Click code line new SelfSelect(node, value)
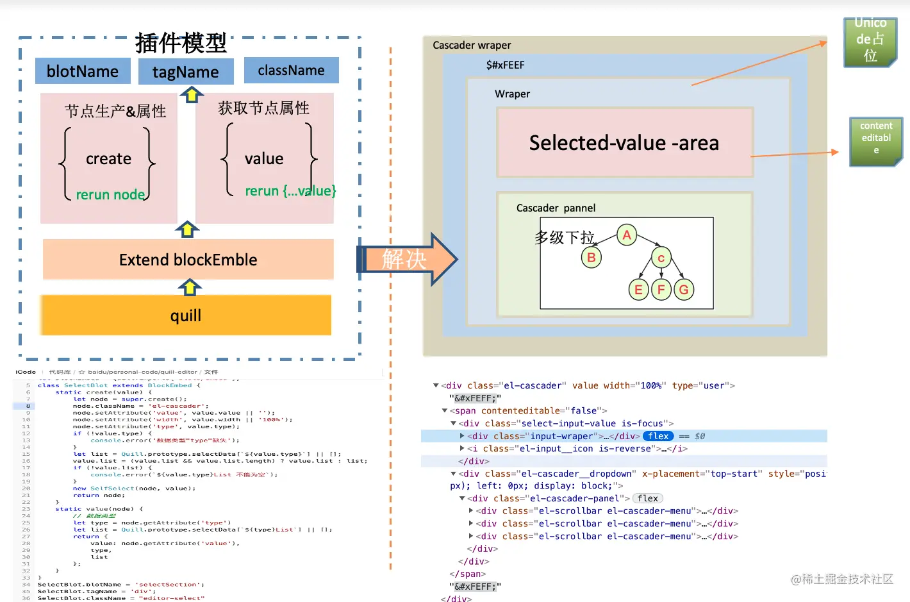The width and height of the screenshot is (910, 602). pos(134,489)
